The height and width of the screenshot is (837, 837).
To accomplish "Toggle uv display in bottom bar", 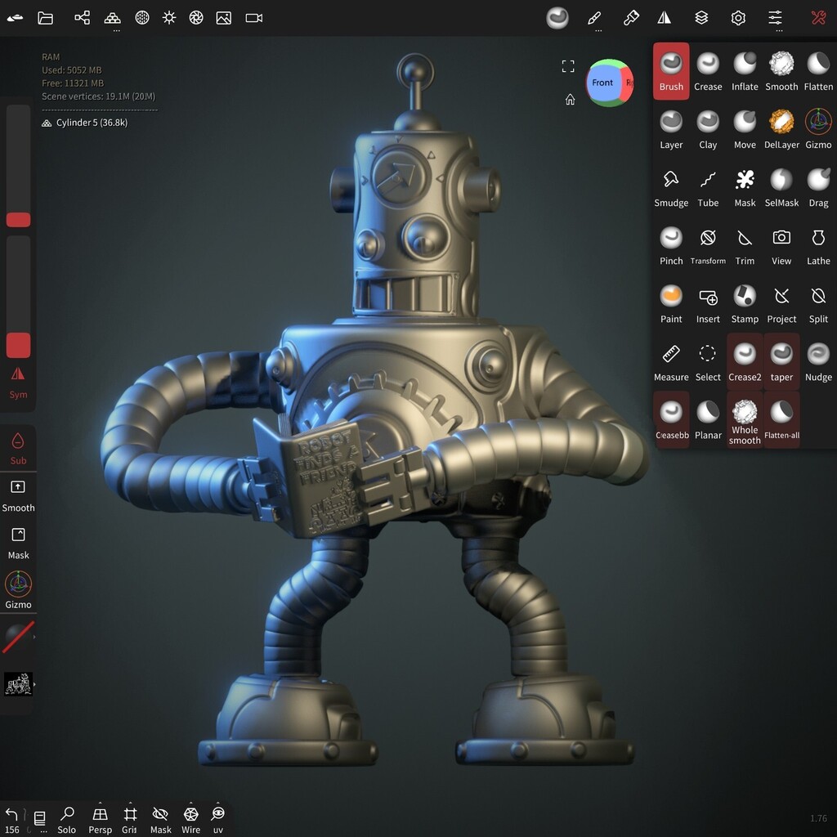I will coord(217,820).
